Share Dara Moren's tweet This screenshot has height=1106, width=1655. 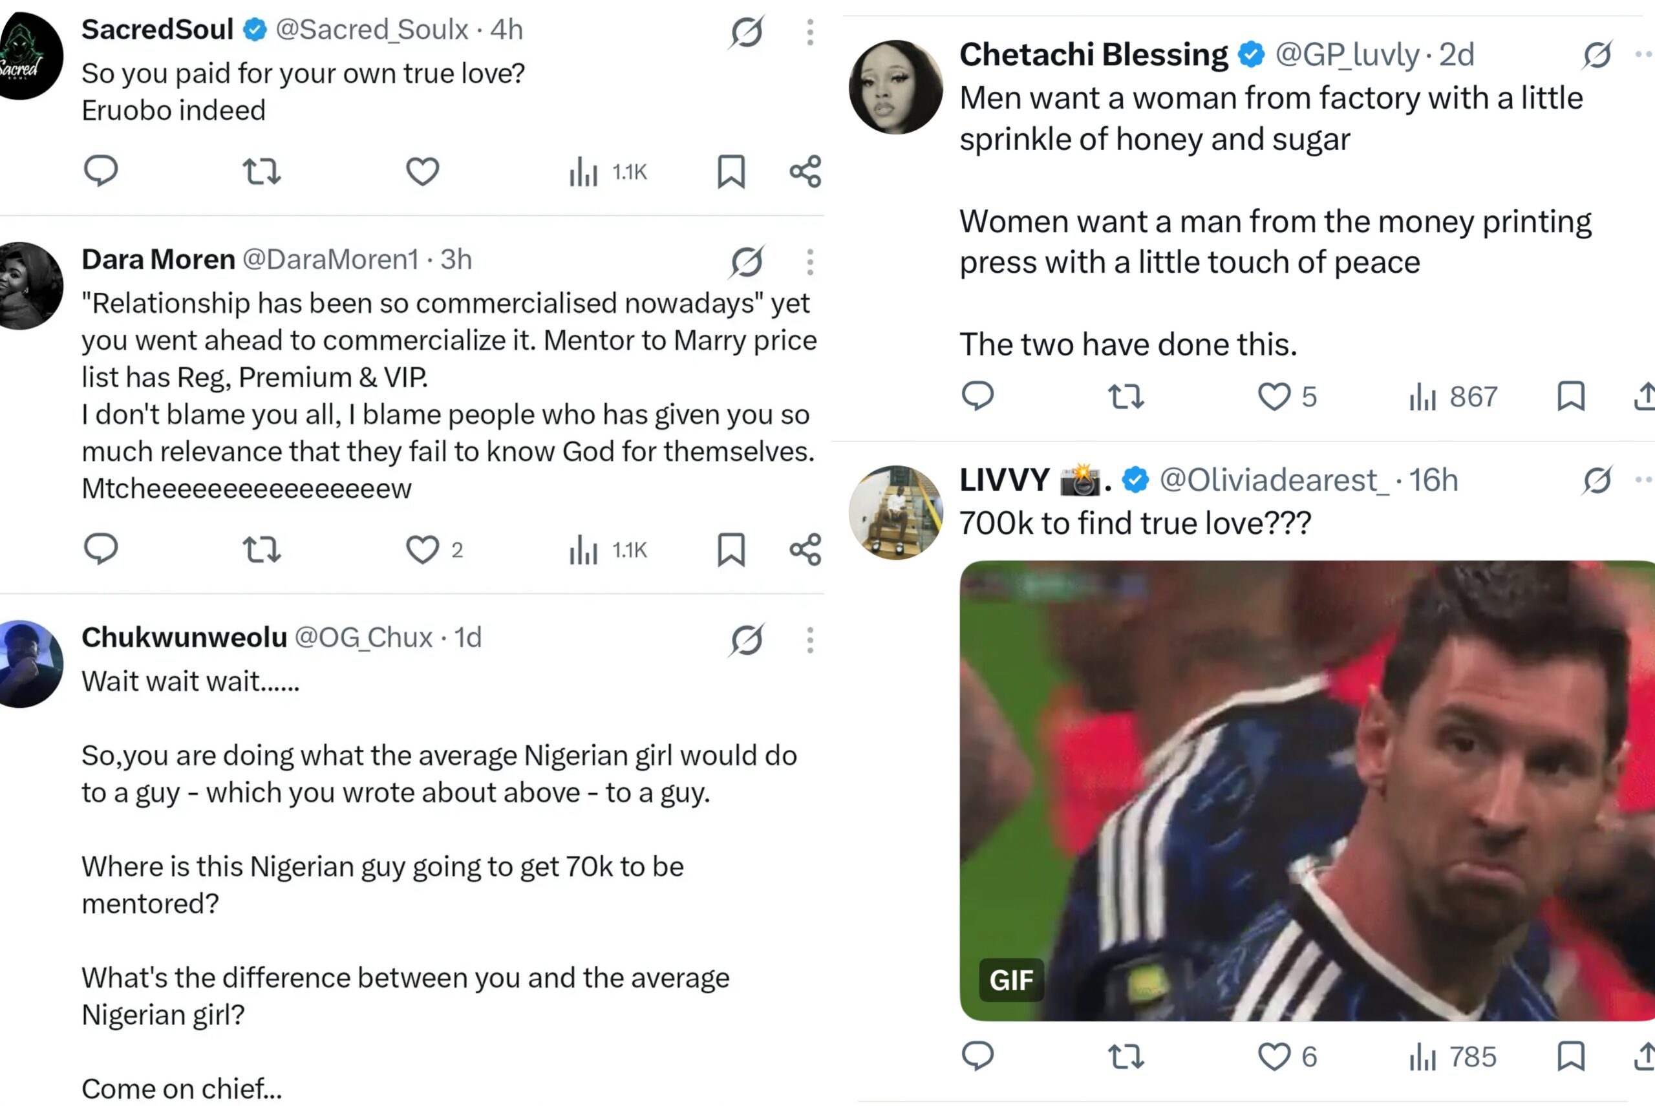tap(805, 549)
